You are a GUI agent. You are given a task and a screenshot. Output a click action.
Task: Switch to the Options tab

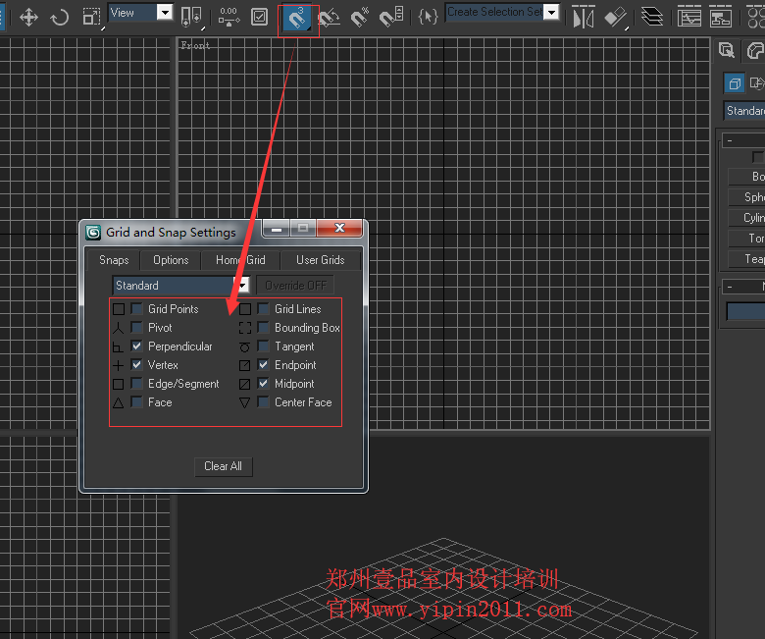(171, 260)
